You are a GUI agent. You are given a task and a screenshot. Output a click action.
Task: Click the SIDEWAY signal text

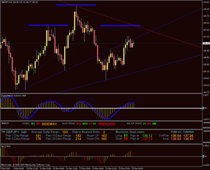[49, 124]
